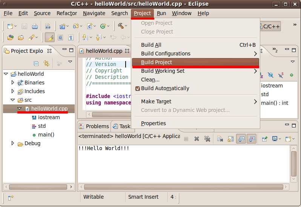The width and height of the screenshot is (301, 207).
Task: Click the C/C++ perspective button
Action: coord(270,26)
